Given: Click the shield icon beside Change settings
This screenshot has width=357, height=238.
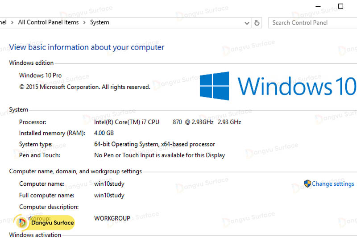Looking at the screenshot, I should click(x=307, y=184).
